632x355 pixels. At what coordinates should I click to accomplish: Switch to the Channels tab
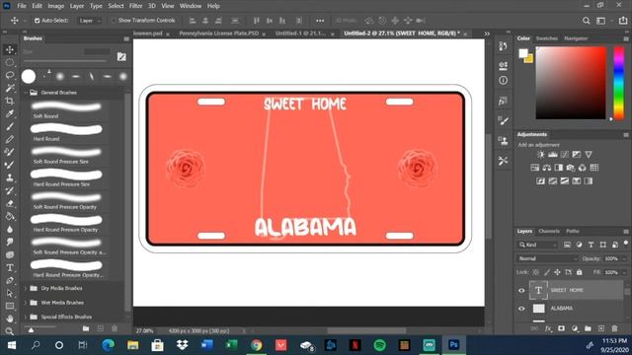pos(549,231)
